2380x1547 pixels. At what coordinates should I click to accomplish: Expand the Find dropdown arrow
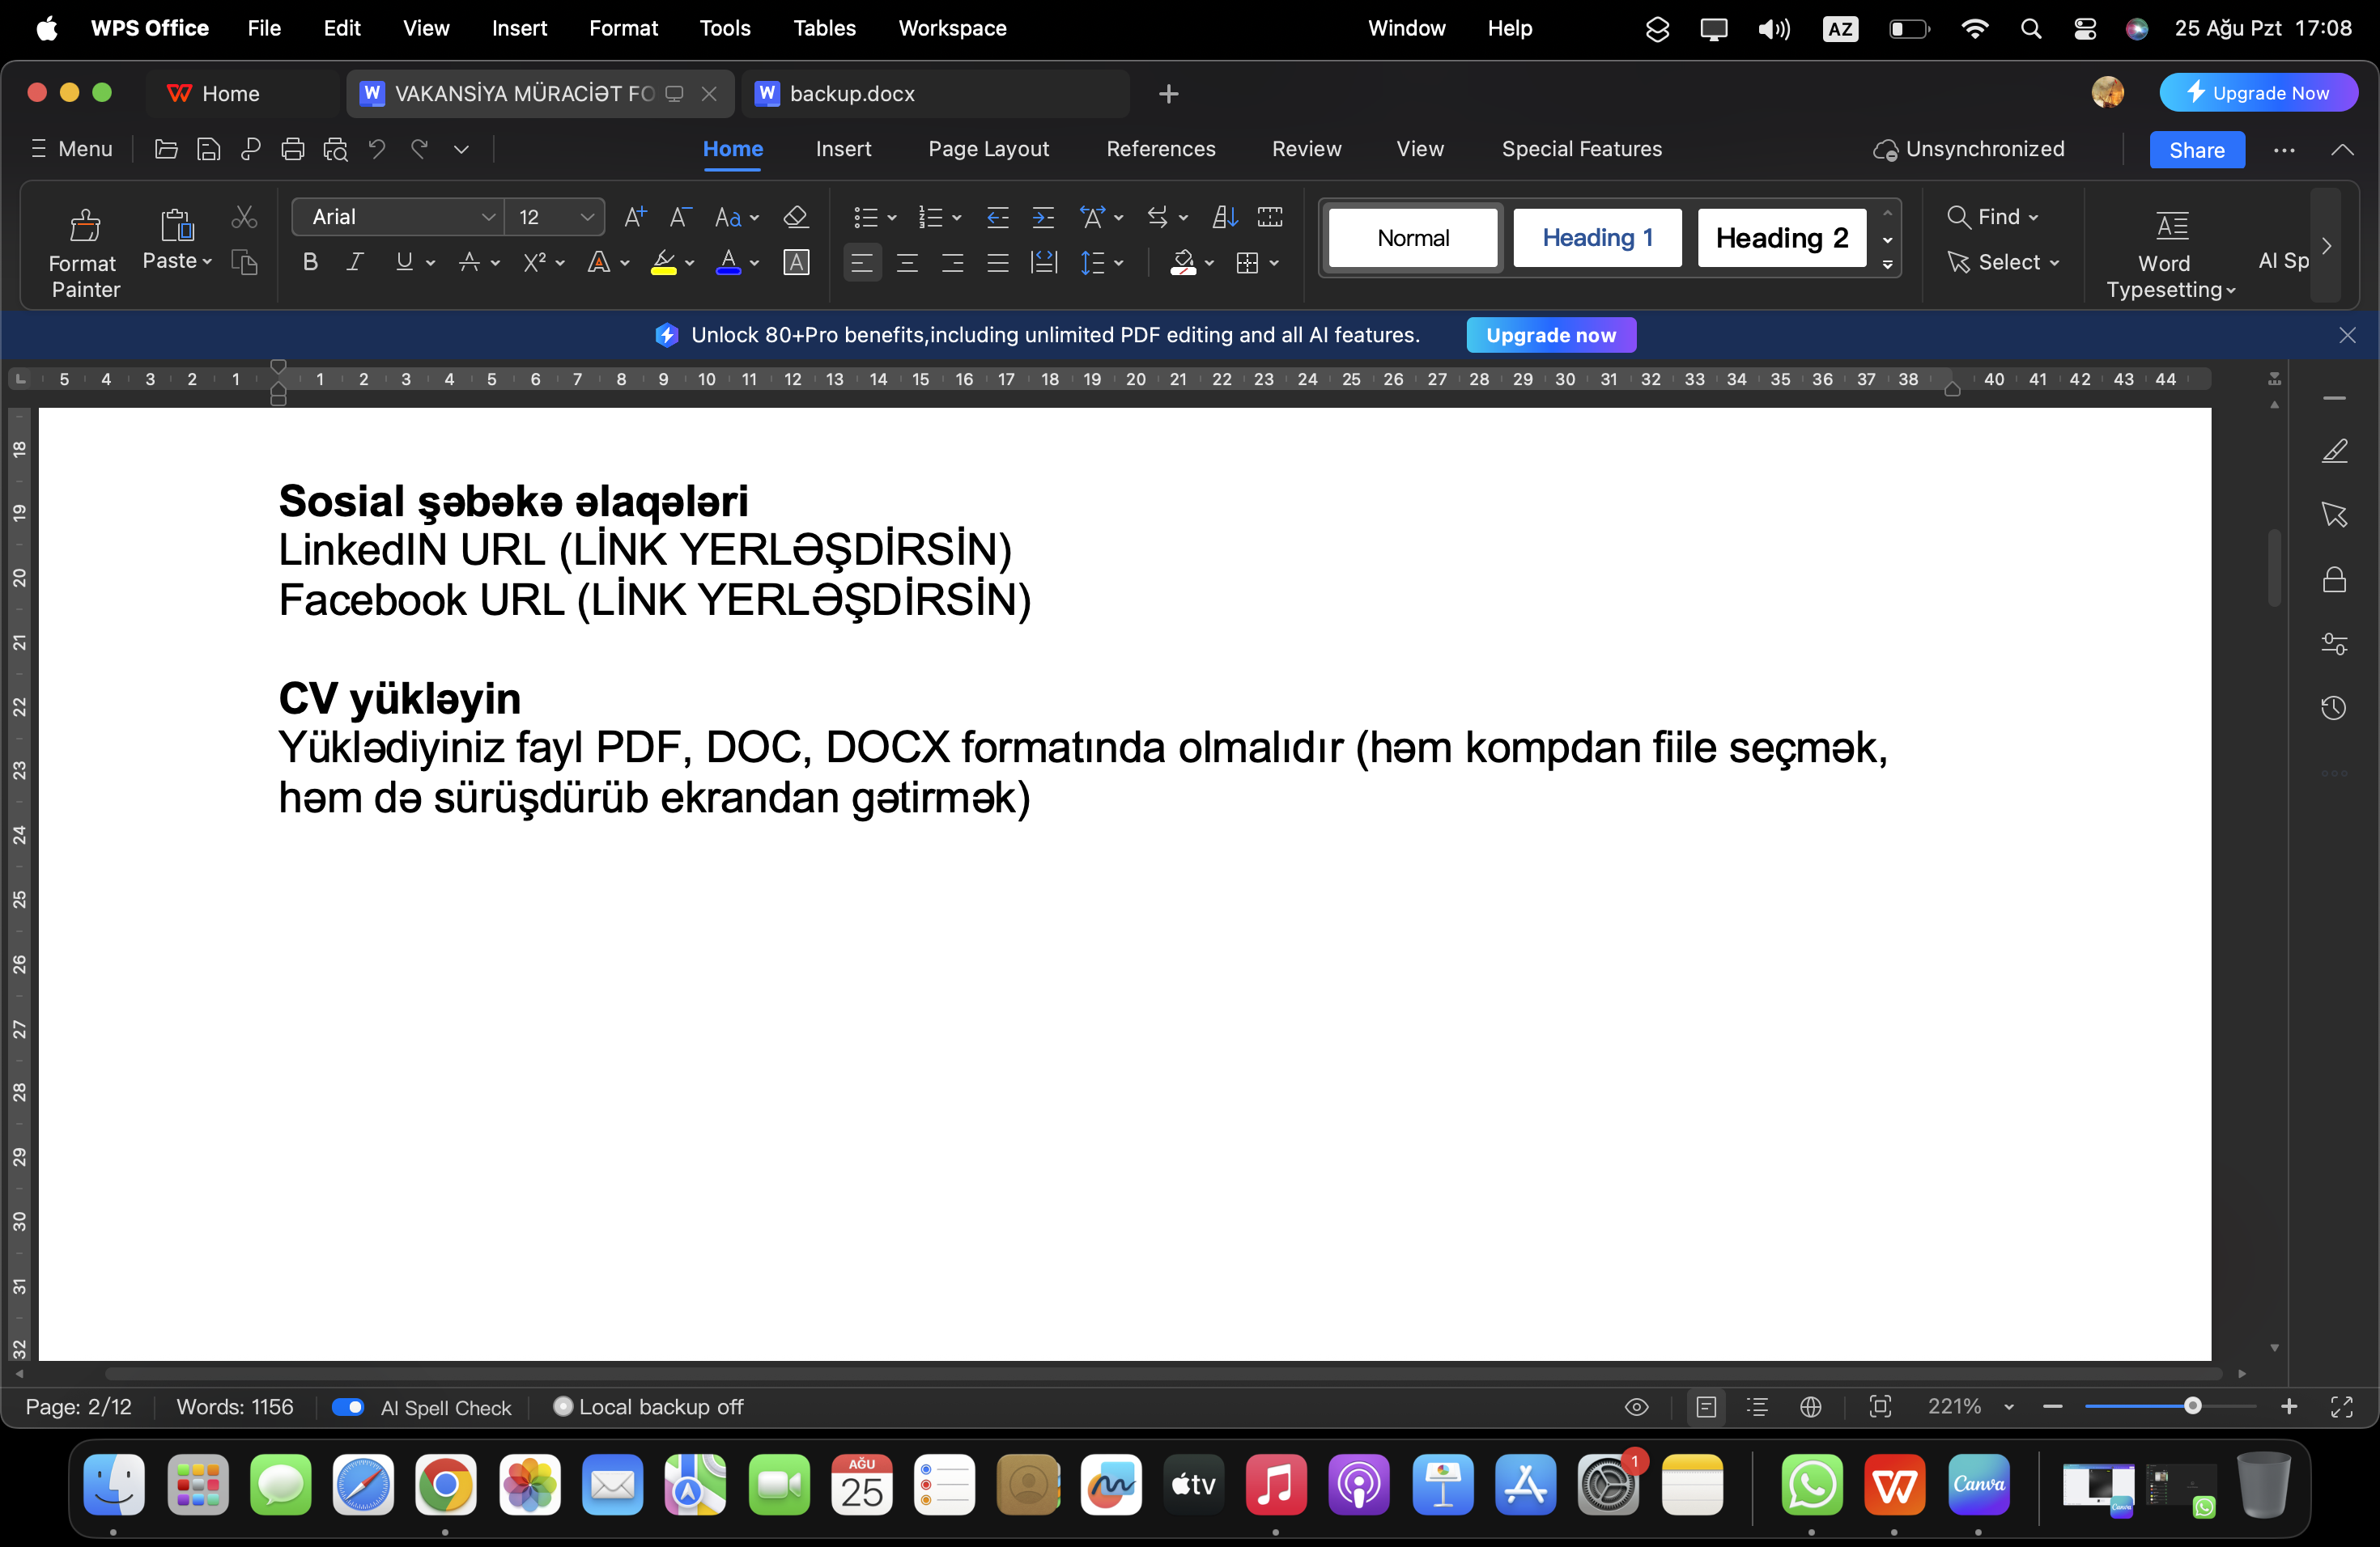2033,217
